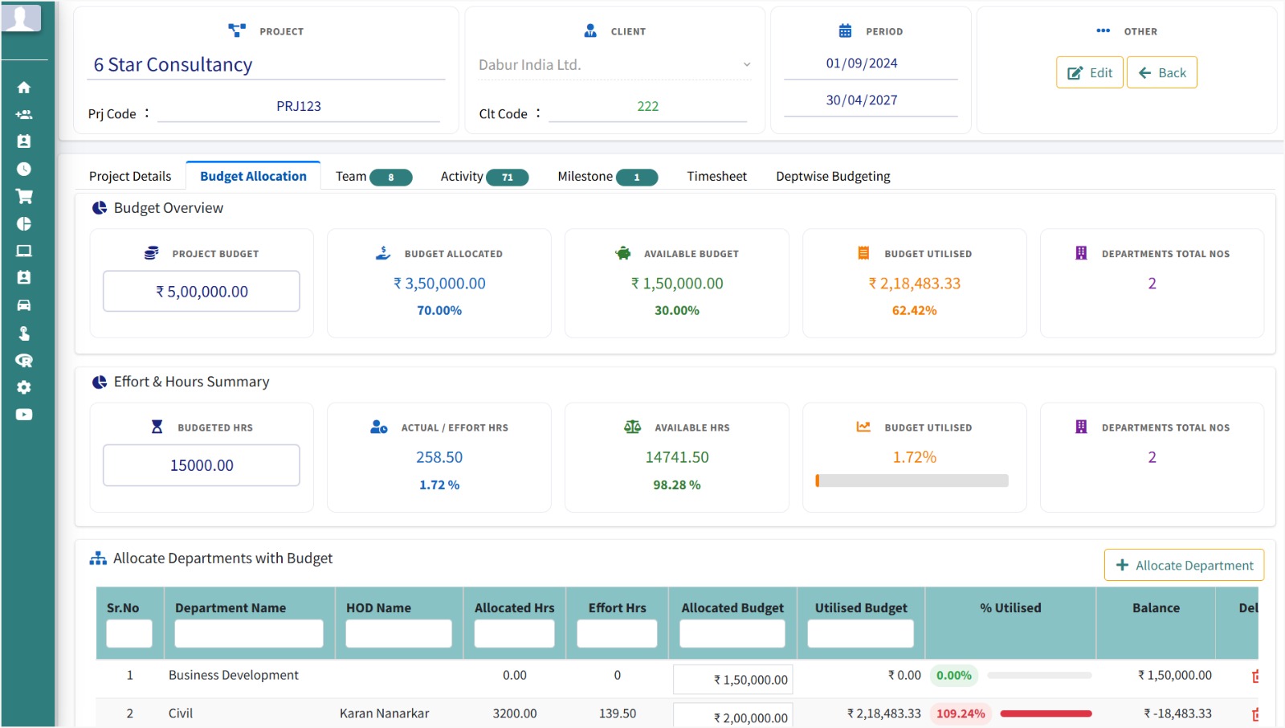
Task: Open the Team tab
Action: pyautogui.click(x=373, y=177)
